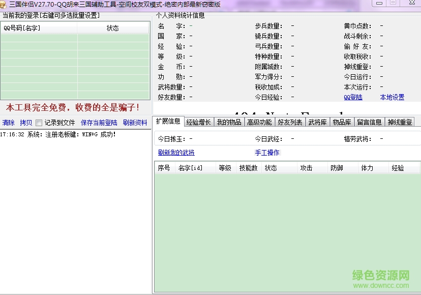This screenshot has width=421, height=295.
Task: Click the 刷新我的武将 link
Action: tap(176, 153)
